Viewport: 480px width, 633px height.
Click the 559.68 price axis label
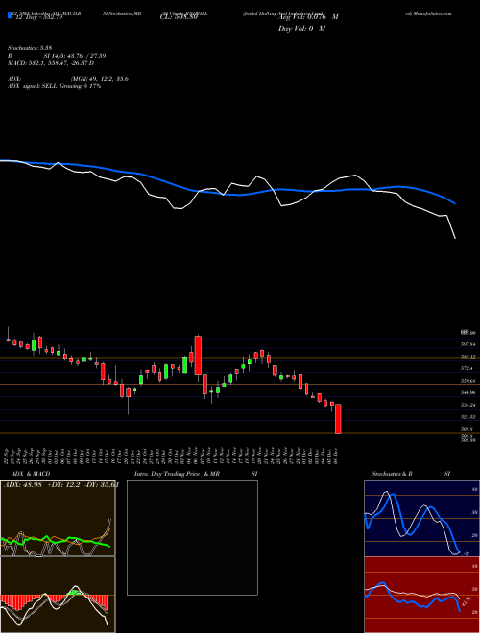tap(468, 381)
